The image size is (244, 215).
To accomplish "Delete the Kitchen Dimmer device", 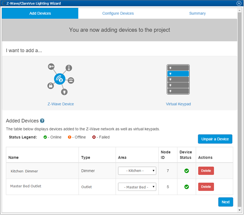I will (206, 171).
